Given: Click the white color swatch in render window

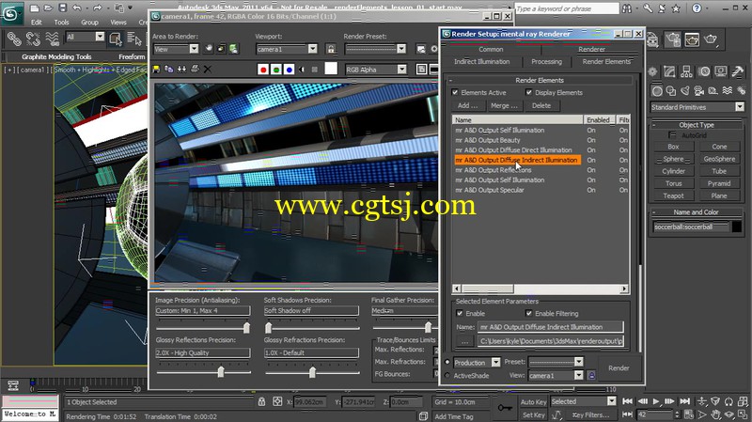Looking at the screenshot, I should (x=331, y=69).
